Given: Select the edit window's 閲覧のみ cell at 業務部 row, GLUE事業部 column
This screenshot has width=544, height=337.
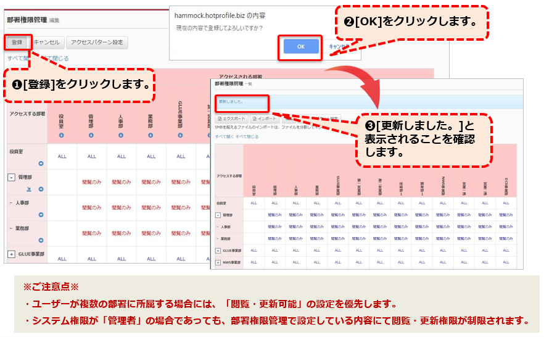Looking at the screenshot, I should point(181,233).
